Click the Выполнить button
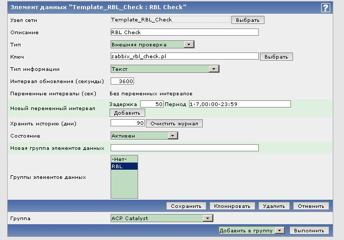The height and width of the screenshot is (240, 344). tap(309, 230)
